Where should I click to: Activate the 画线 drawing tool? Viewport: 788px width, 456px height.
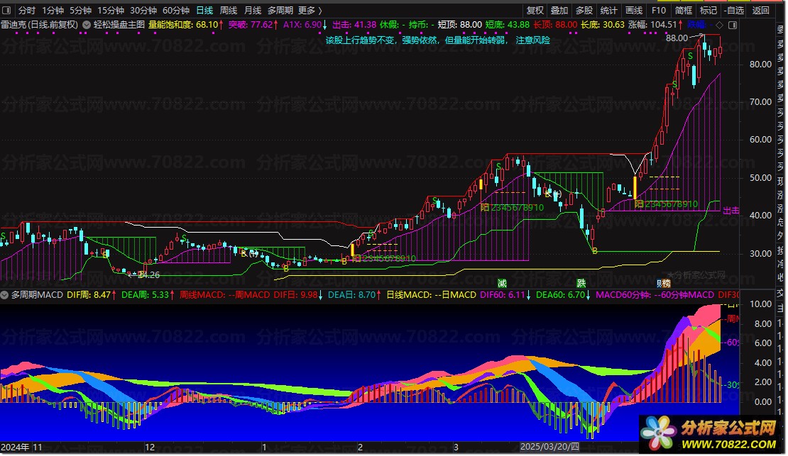click(x=633, y=10)
